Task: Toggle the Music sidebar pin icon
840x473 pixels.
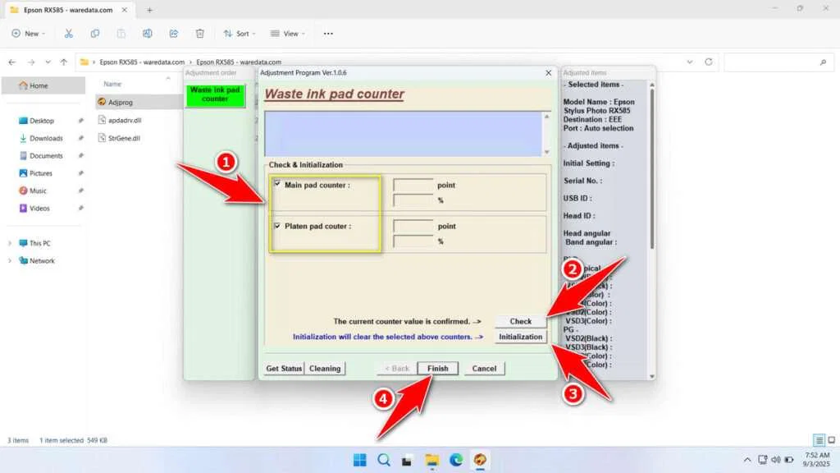Action: 81,191
